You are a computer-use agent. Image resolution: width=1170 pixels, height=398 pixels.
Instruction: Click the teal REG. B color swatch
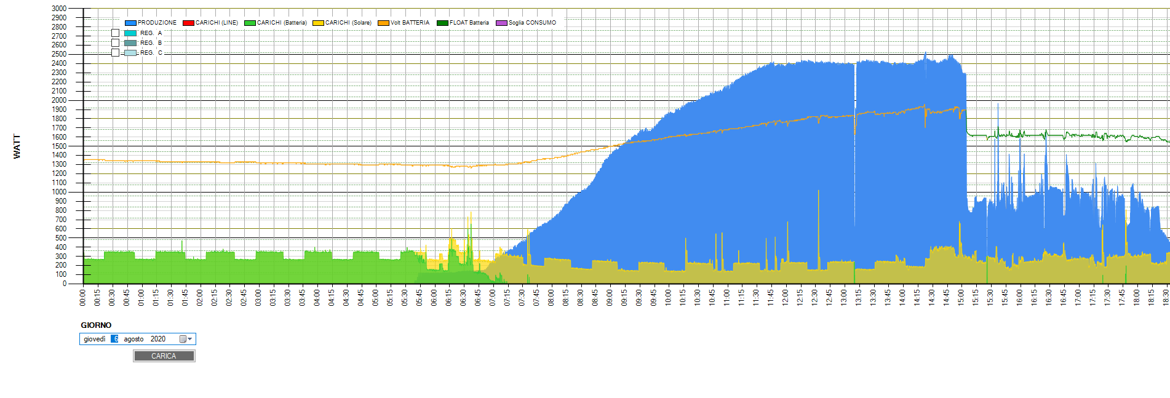130,43
